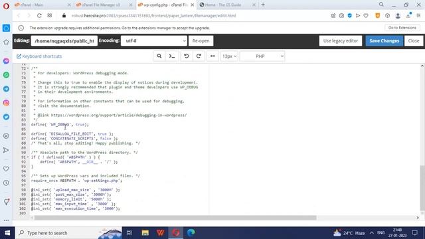Open Microsoft Edge from taskbar
Viewport: 425px width, 239px height.
191,233
